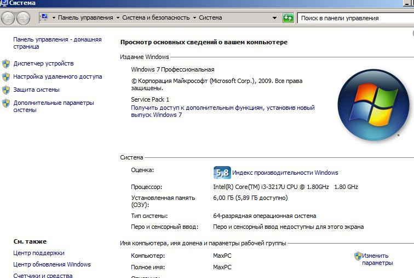Viewport: 414px width, 278px height.
Task: Click the Установленная память (ОЗУ): label
Action: (163, 201)
